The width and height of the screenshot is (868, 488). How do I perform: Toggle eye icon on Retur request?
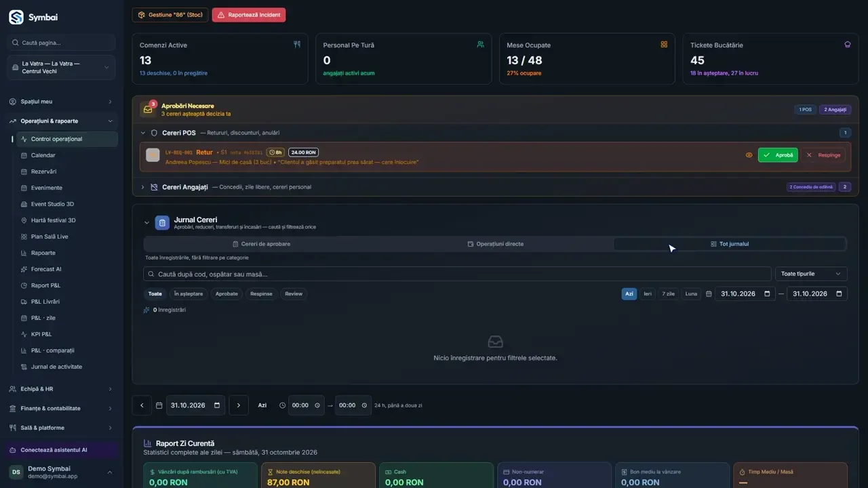pos(749,155)
